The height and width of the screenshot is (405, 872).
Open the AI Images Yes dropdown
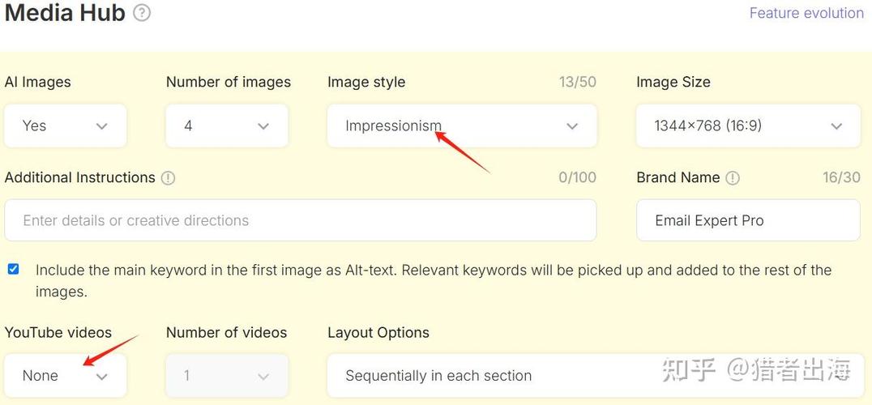click(x=65, y=126)
